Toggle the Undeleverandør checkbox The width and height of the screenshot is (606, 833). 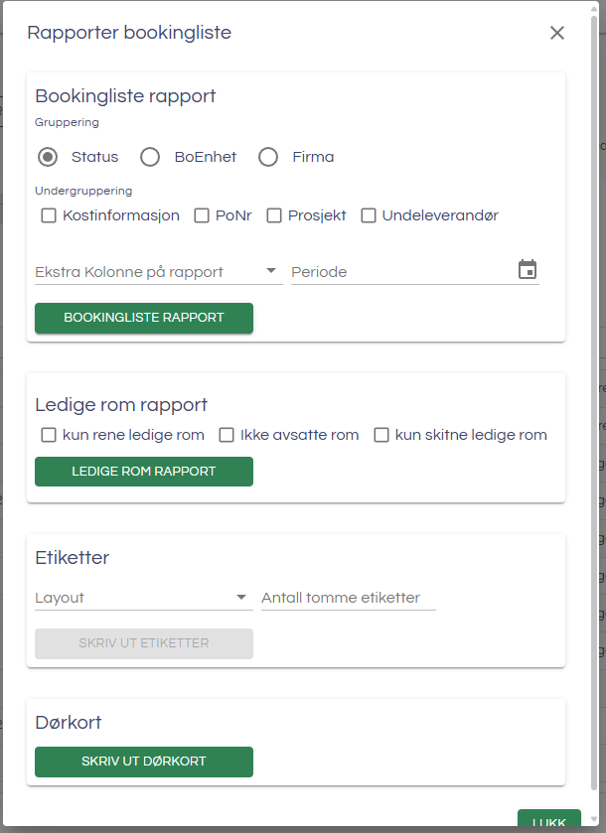tap(369, 215)
